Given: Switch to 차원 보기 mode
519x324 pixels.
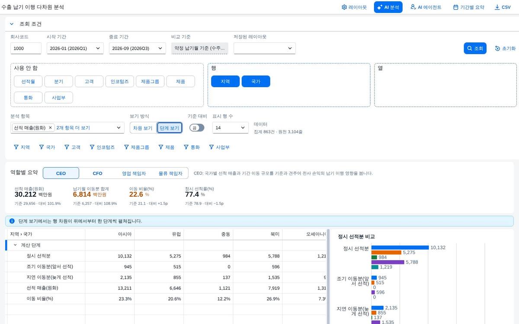Looking at the screenshot, I should click(143, 128).
